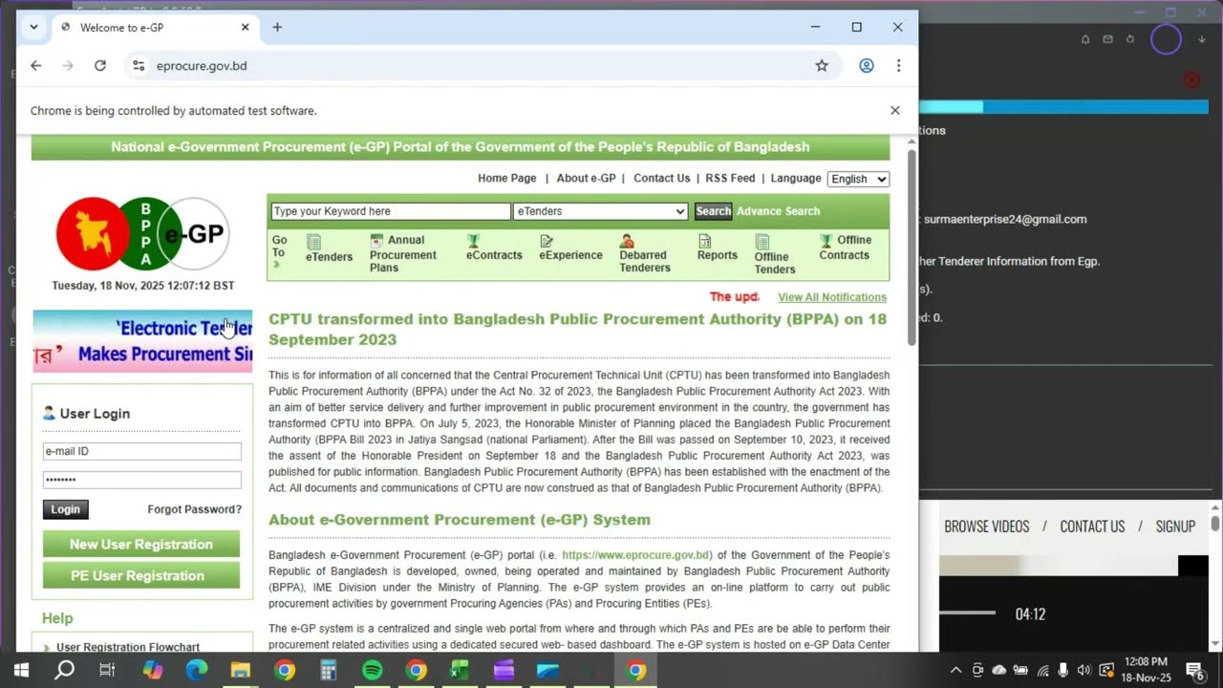Click New User Registration button
Image resolution: width=1223 pixels, height=688 pixels.
[141, 545]
